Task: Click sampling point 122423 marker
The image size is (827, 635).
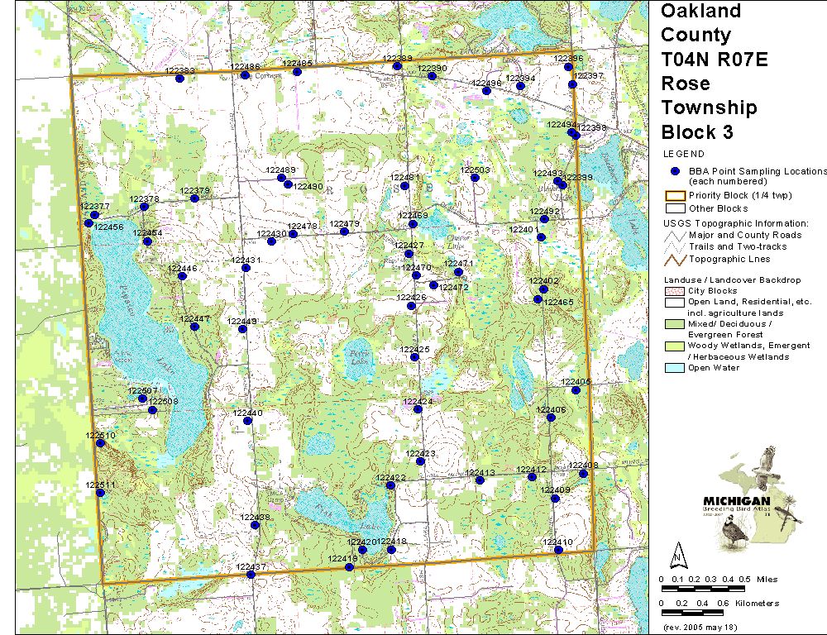Action: coord(420,461)
